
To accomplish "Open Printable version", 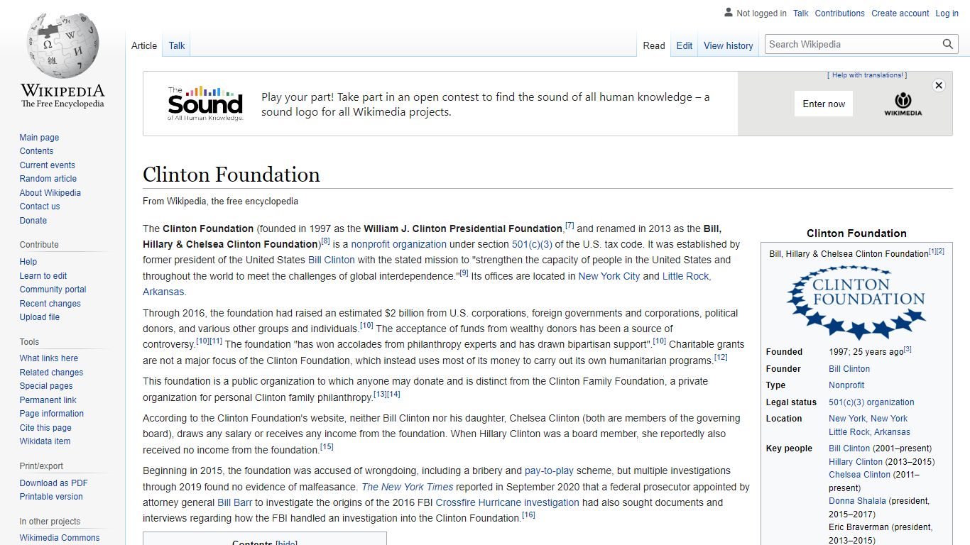I will (51, 497).
